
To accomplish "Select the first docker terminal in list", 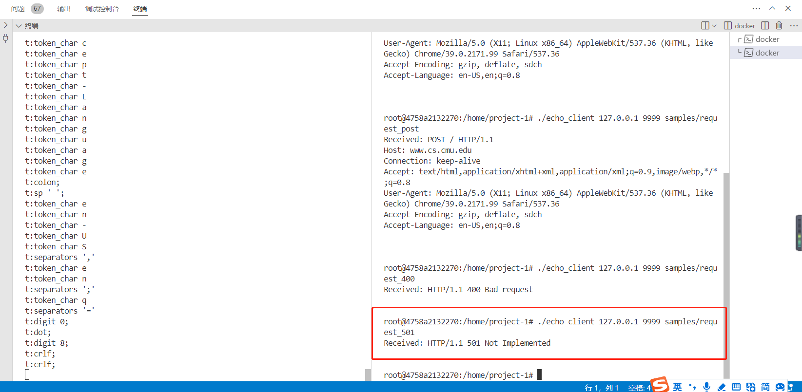I will [x=767, y=39].
